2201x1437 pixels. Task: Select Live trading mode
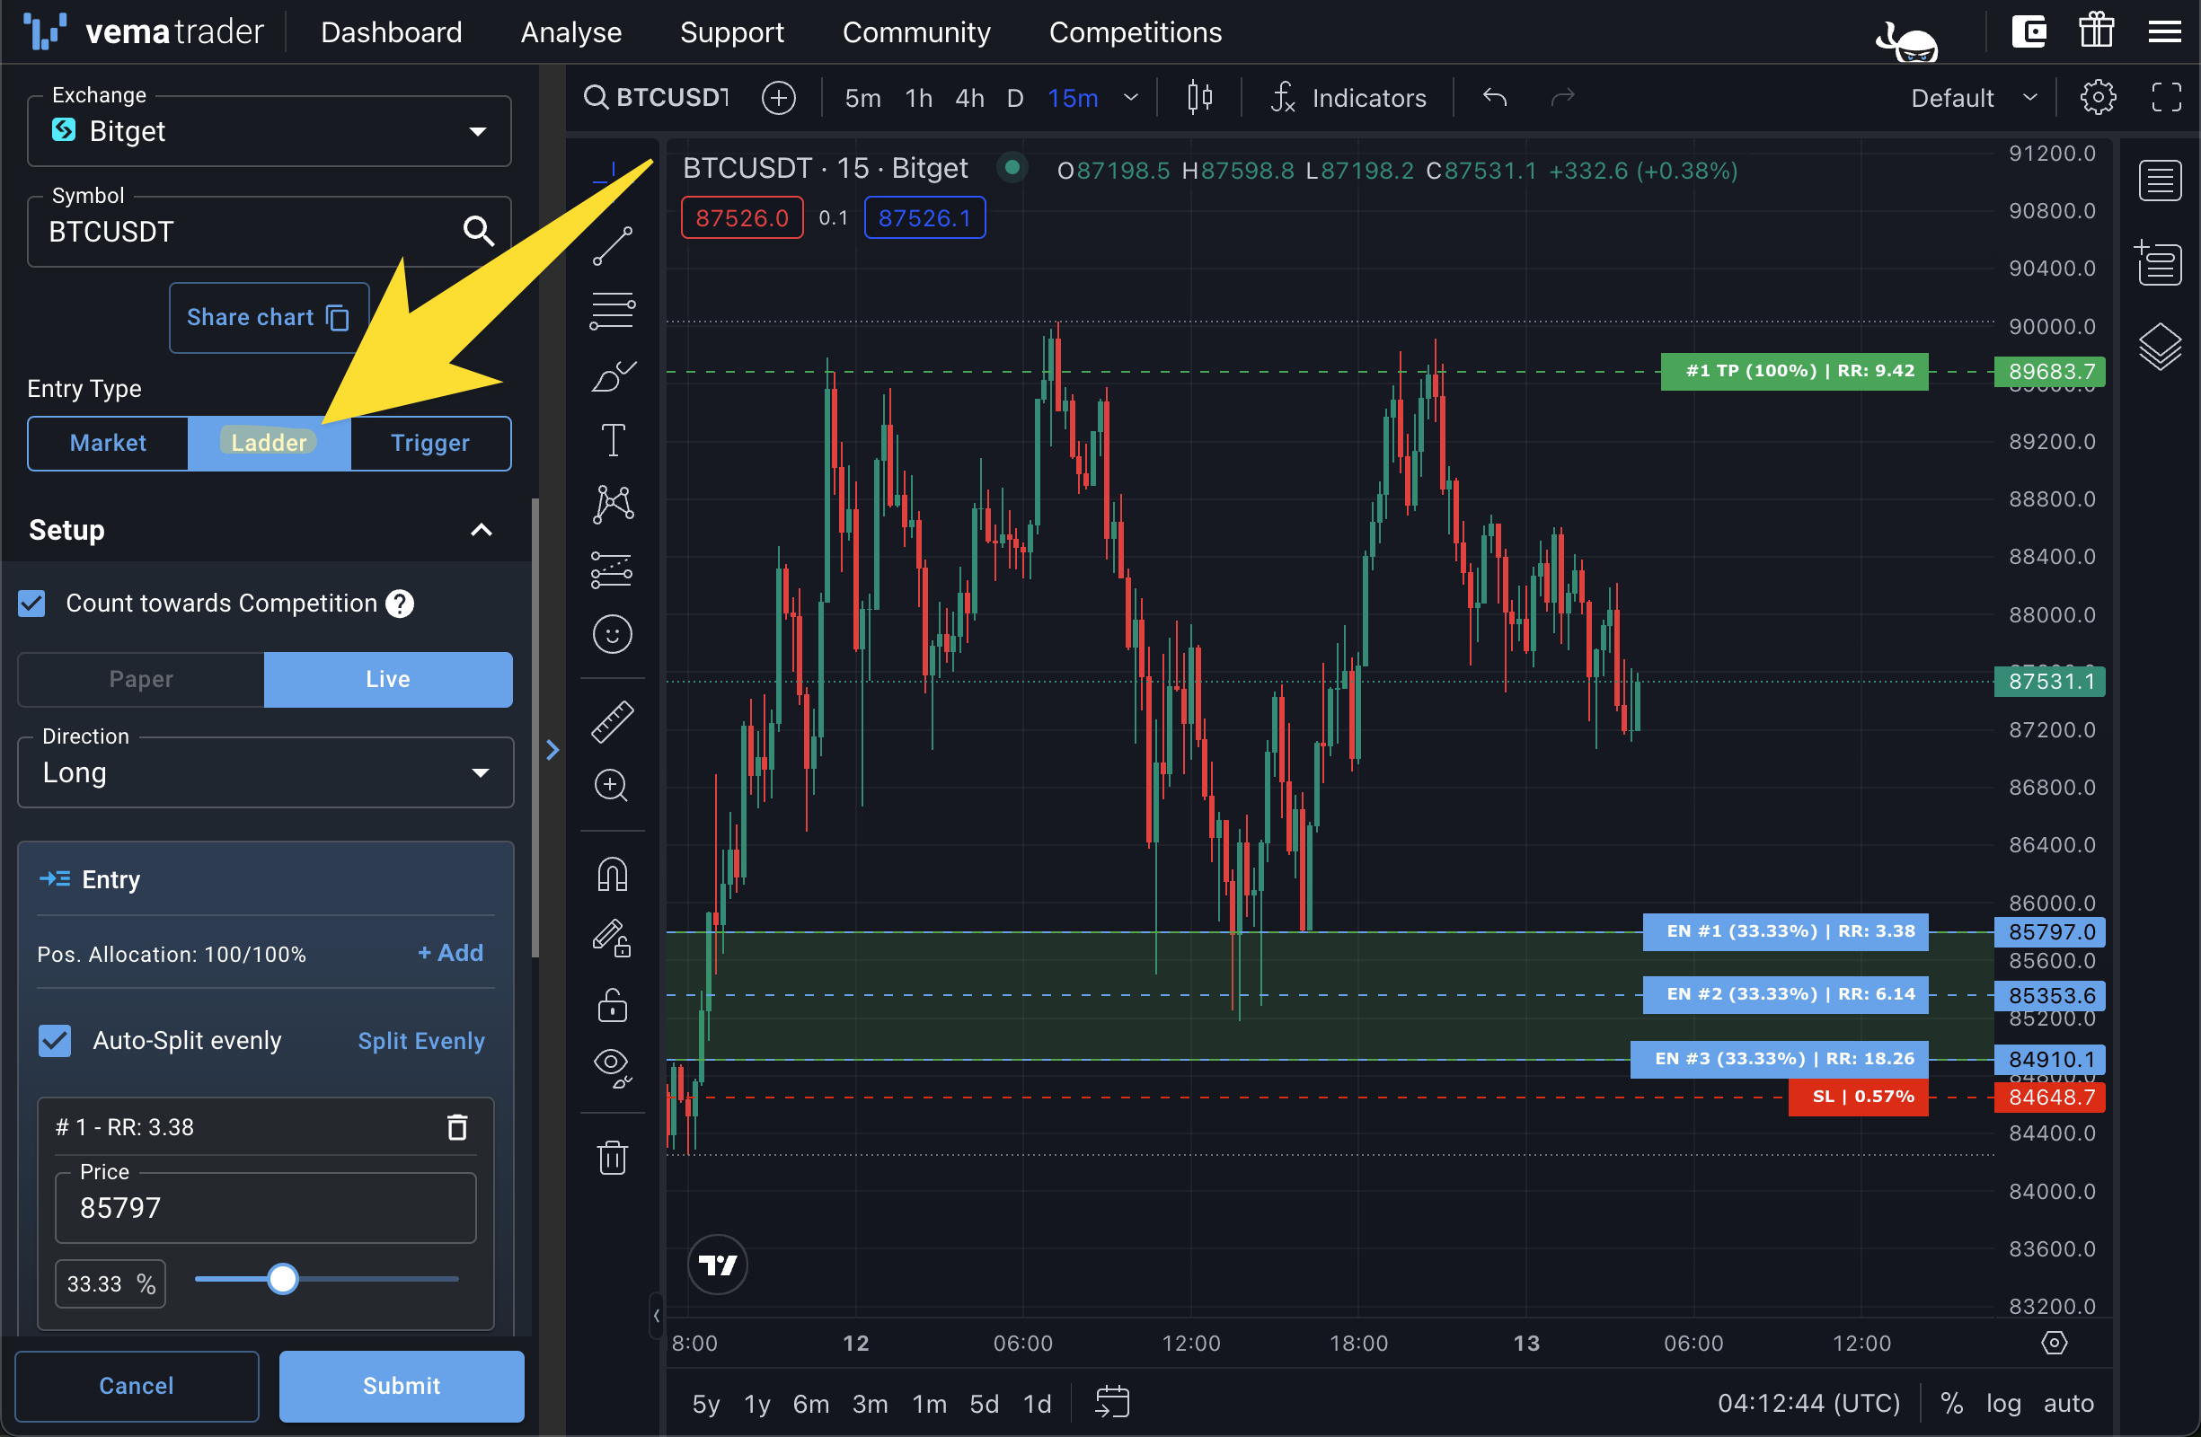pos(387,679)
